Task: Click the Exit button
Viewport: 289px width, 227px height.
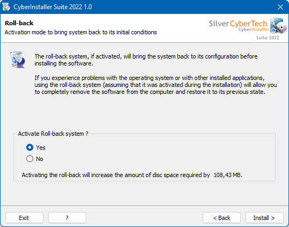Action: tap(24, 218)
